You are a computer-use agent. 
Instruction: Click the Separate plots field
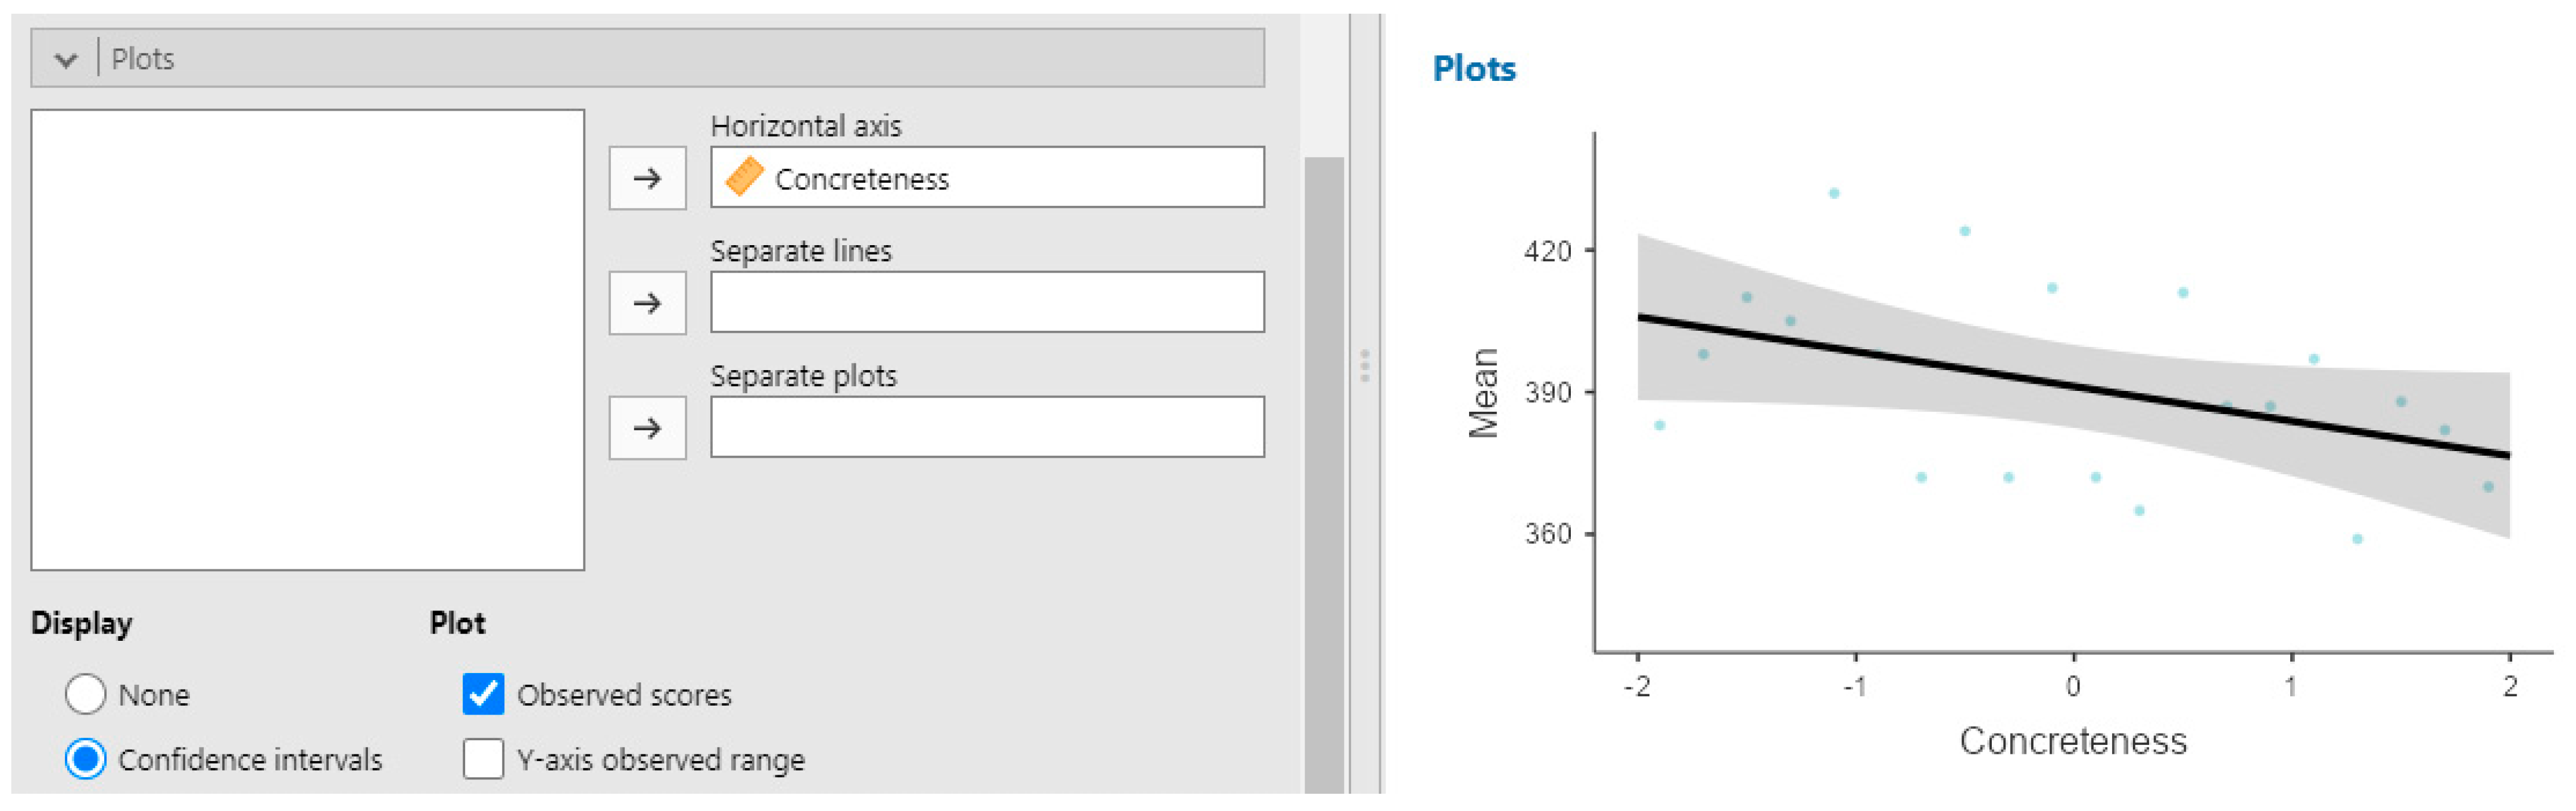986,428
